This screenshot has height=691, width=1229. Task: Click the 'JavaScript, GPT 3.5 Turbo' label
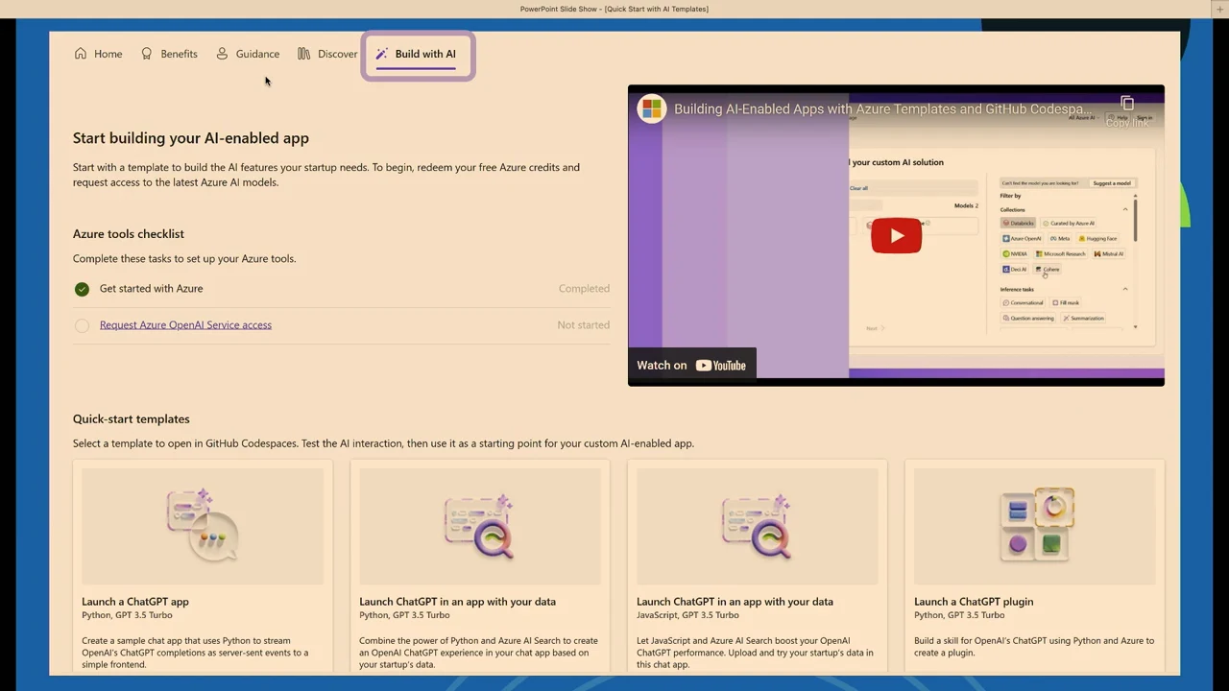point(687,615)
